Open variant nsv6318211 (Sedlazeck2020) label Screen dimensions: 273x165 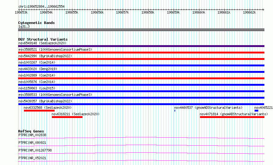(x=75, y=114)
